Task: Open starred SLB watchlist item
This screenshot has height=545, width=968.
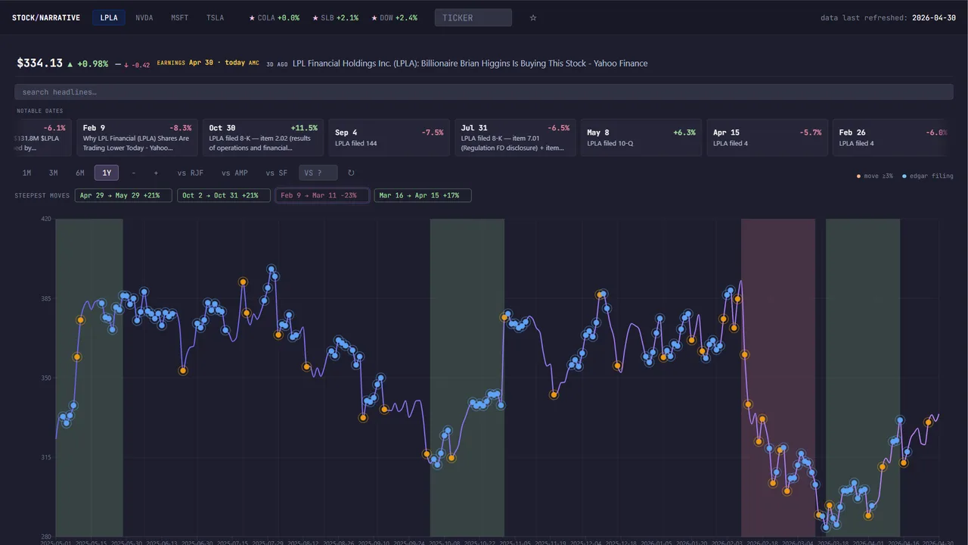Action: (x=335, y=17)
